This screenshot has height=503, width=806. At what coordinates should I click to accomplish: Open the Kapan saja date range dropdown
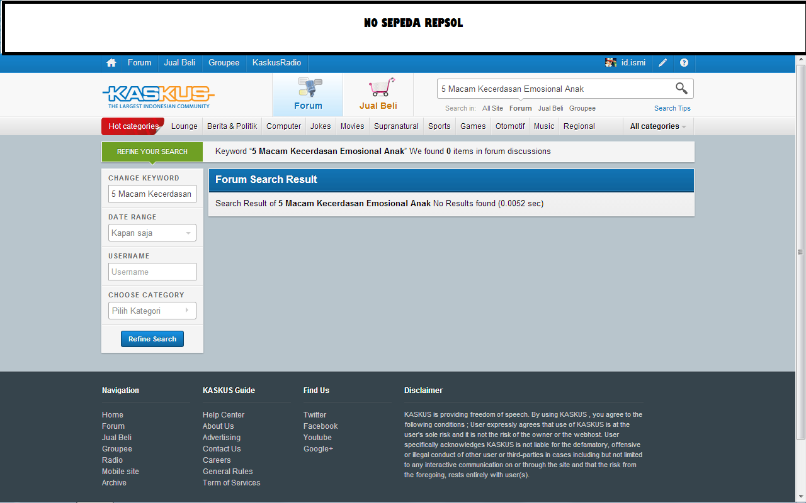click(152, 233)
